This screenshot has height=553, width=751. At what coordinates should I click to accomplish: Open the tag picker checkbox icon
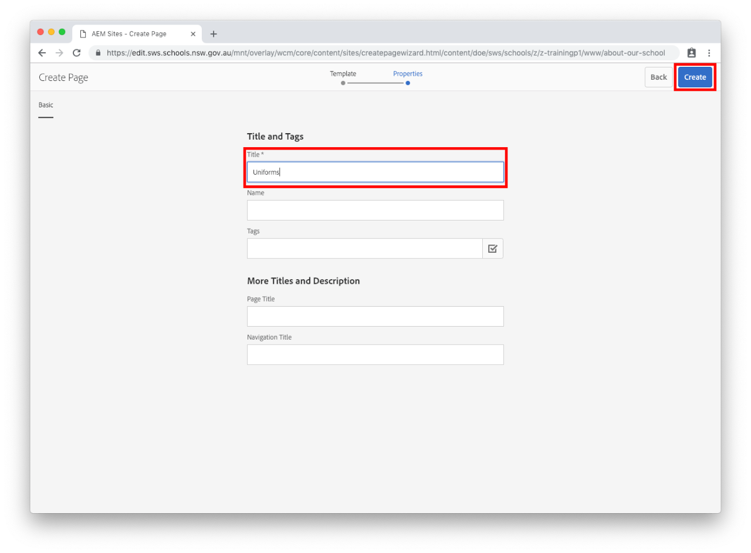point(493,249)
